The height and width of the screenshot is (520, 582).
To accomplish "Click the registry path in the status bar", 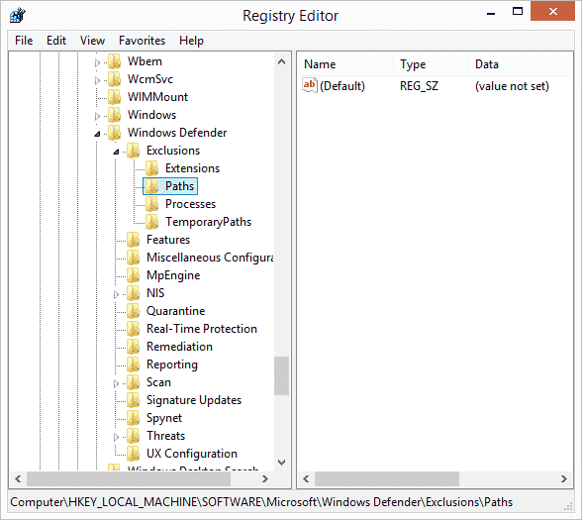I will coord(261,502).
